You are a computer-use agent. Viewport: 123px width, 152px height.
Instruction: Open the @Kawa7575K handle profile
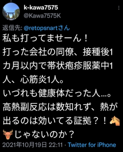(42, 16)
